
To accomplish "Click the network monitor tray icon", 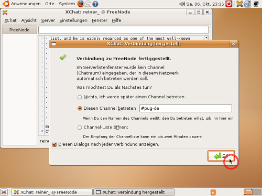I will (256, 4).
